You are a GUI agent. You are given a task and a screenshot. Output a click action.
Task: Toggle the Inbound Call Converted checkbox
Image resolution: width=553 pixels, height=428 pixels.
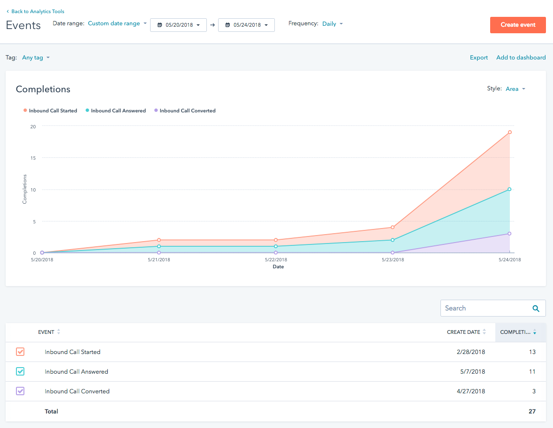(20, 391)
